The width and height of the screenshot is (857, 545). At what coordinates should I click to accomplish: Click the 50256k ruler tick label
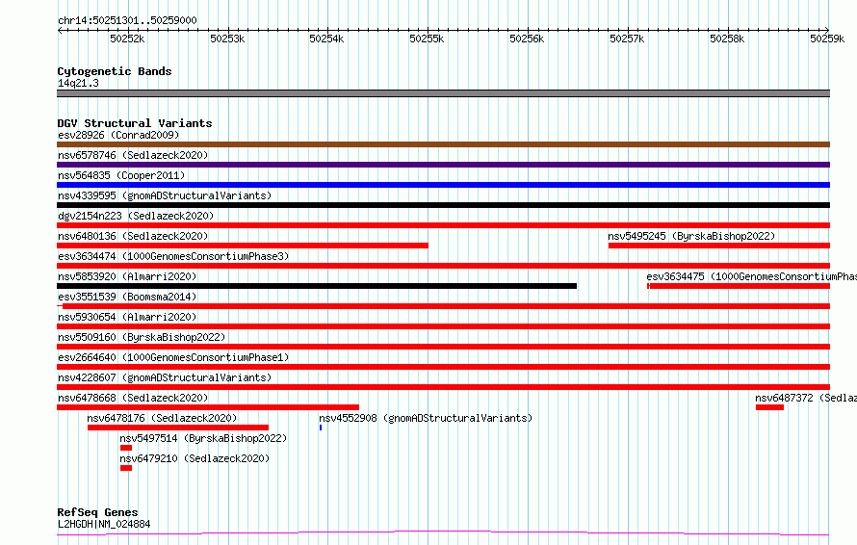point(527,39)
